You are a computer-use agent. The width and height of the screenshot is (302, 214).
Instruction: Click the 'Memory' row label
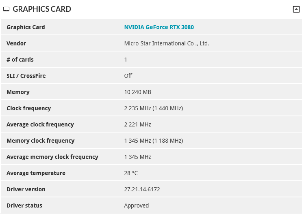18,92
